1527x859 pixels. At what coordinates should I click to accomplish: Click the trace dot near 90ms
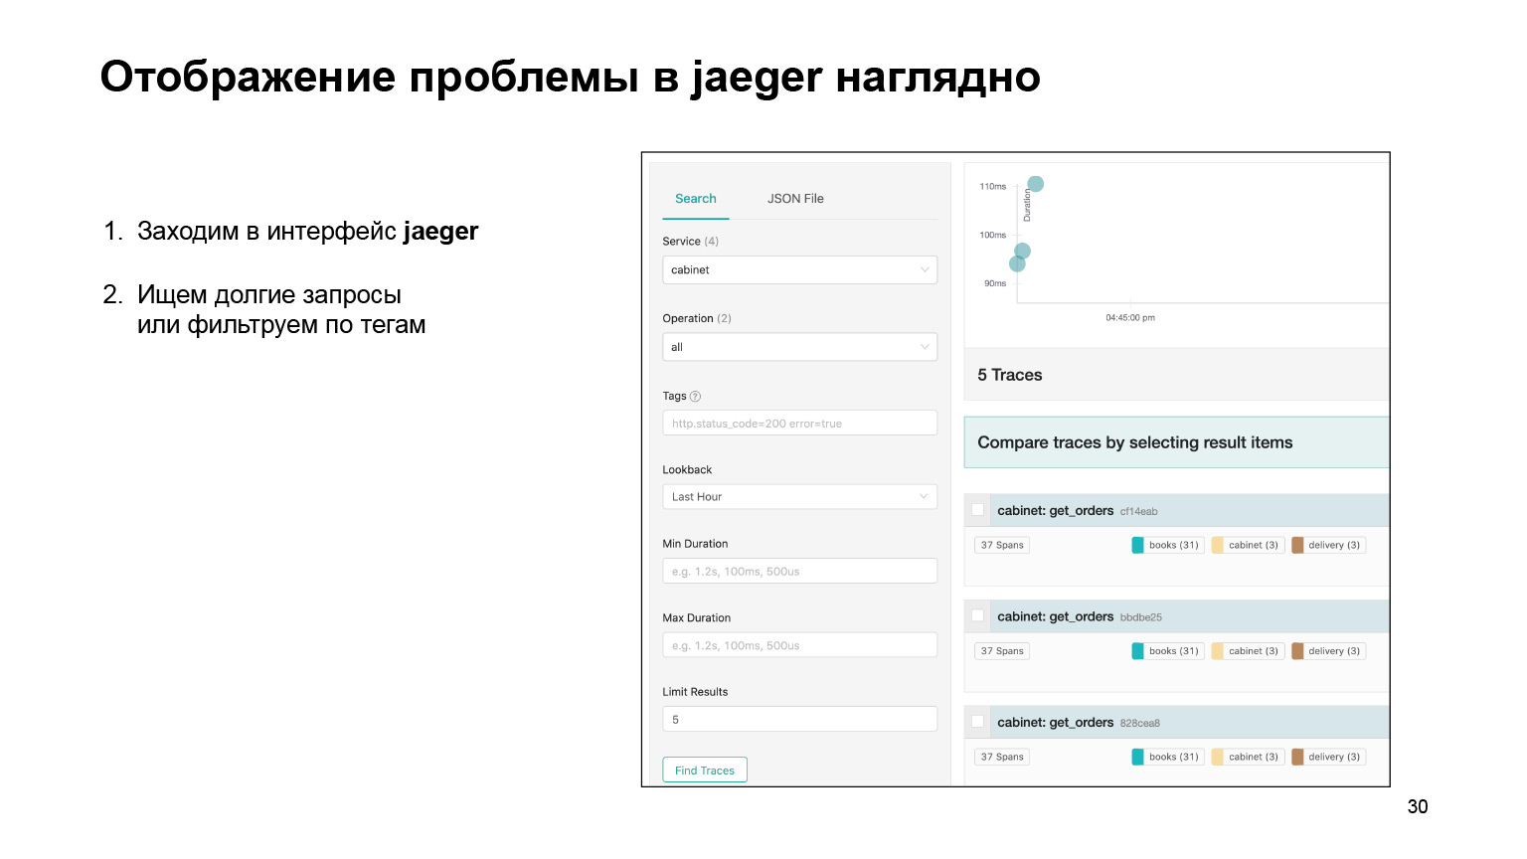pyautogui.click(x=1017, y=261)
